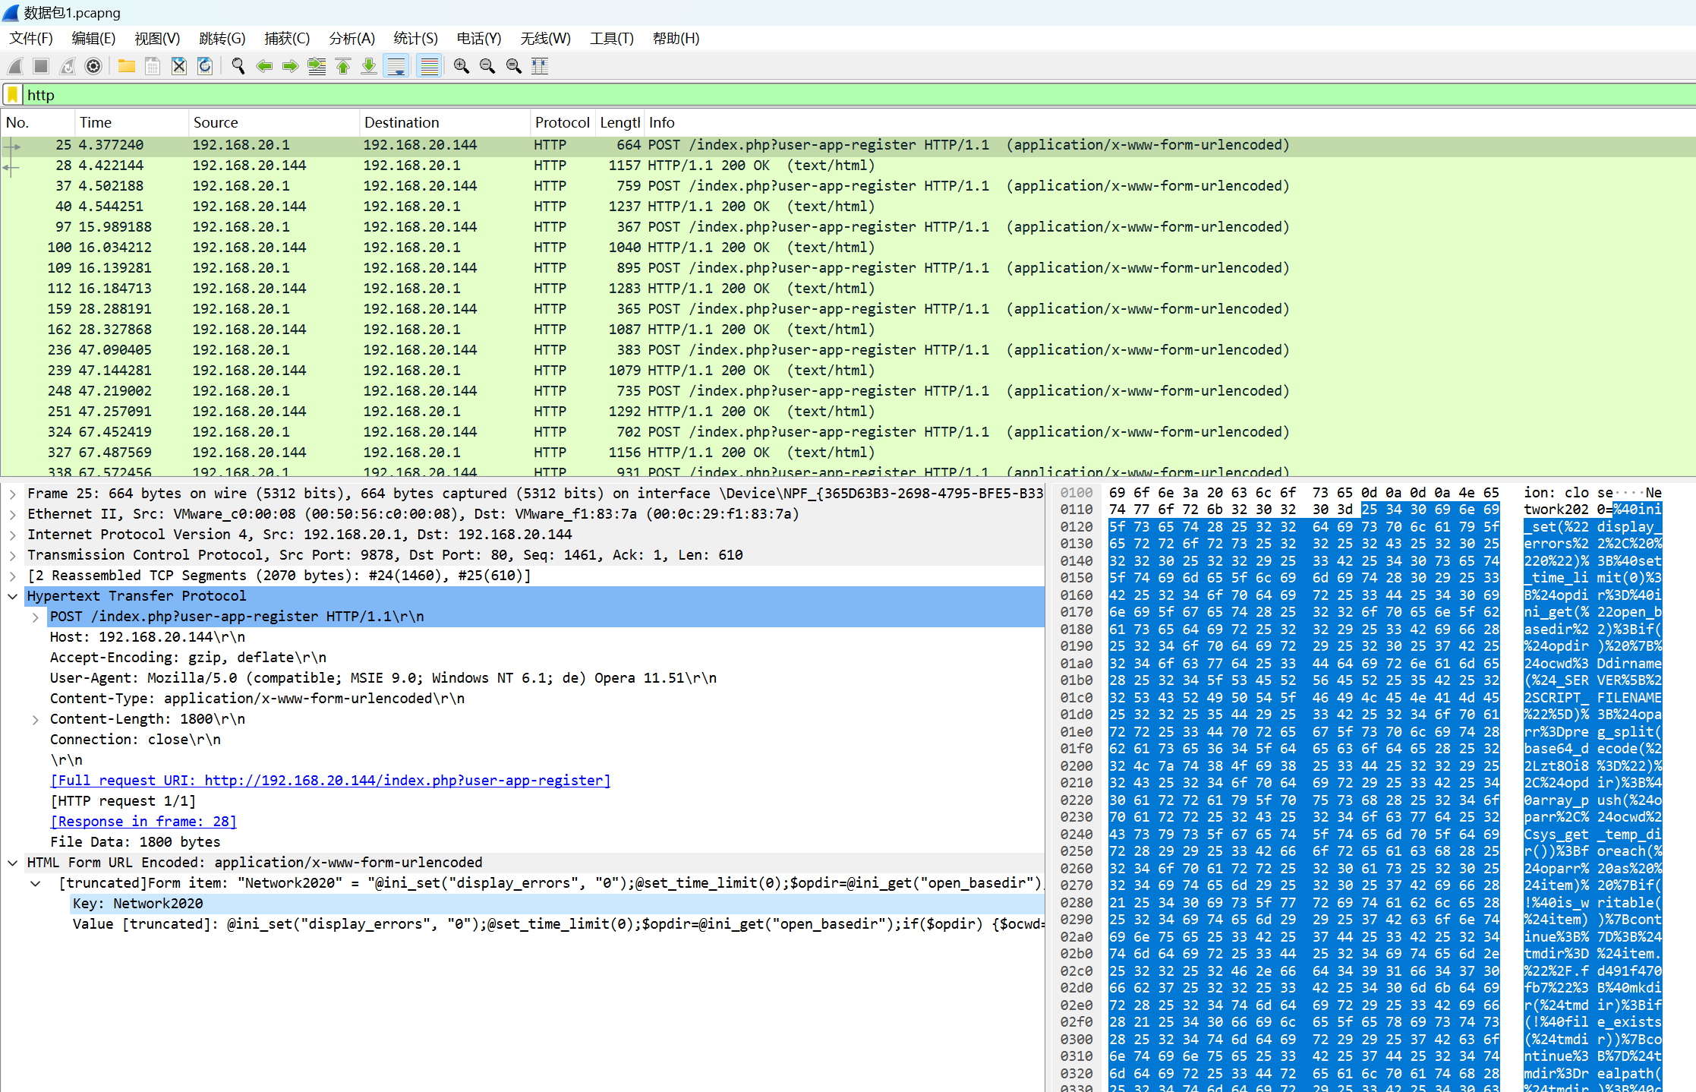This screenshot has height=1092, width=1696.
Task: Sort packets by the No. column
Action: pyautogui.click(x=37, y=122)
